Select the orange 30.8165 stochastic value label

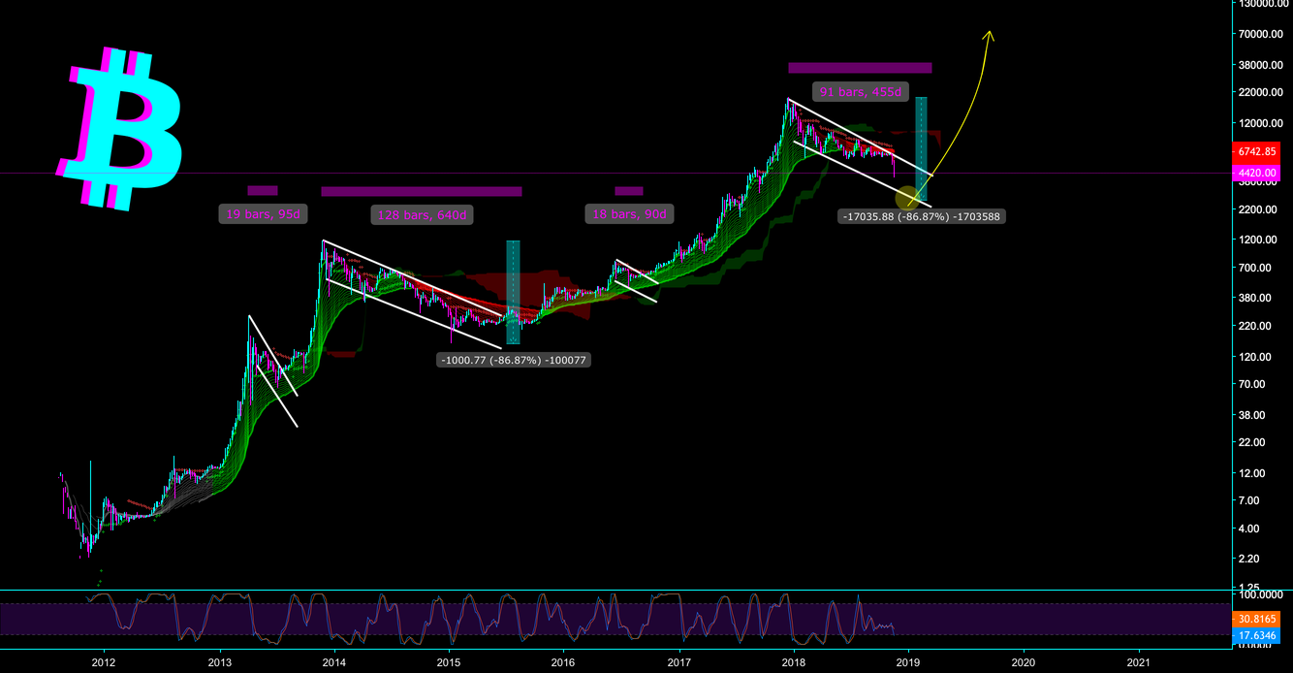[x=1256, y=621]
